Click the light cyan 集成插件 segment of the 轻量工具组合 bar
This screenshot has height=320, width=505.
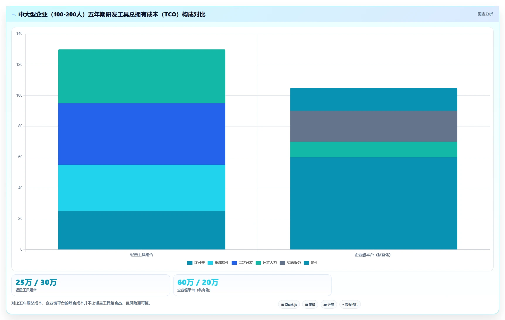[142, 188]
